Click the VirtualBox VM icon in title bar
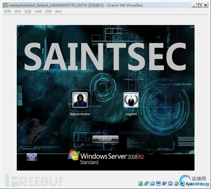 [6, 5]
